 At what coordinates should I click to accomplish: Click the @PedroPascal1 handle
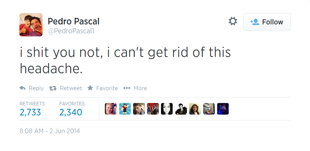pyautogui.click(x=71, y=31)
